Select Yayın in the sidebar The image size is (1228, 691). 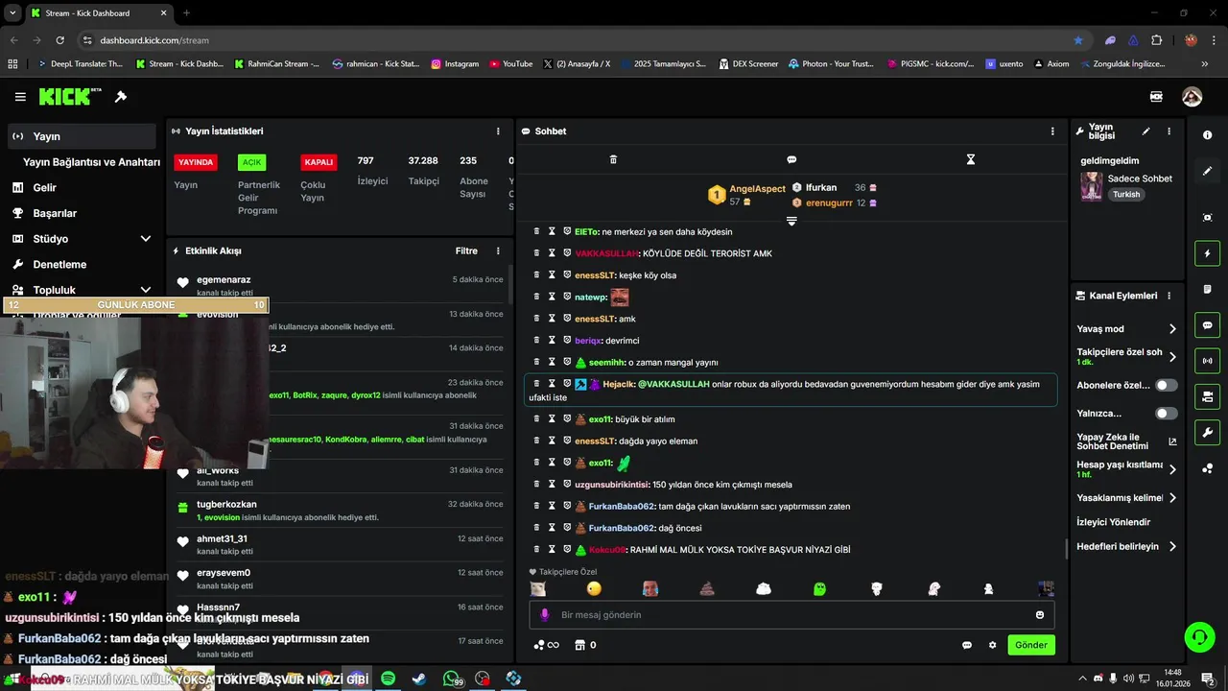81,136
